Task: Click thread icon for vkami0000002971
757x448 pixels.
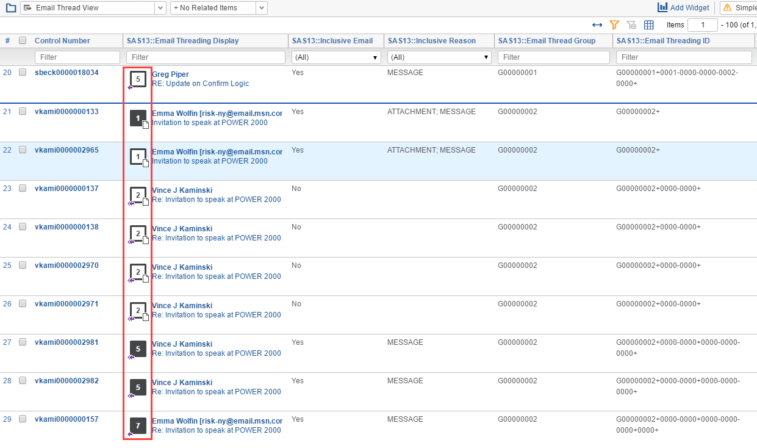Action: pyautogui.click(x=138, y=311)
